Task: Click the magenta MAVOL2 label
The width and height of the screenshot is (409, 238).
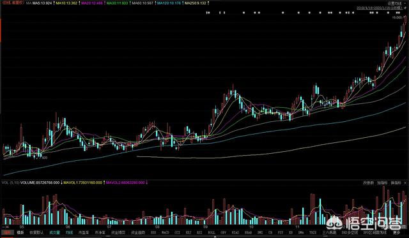Action: point(125,182)
